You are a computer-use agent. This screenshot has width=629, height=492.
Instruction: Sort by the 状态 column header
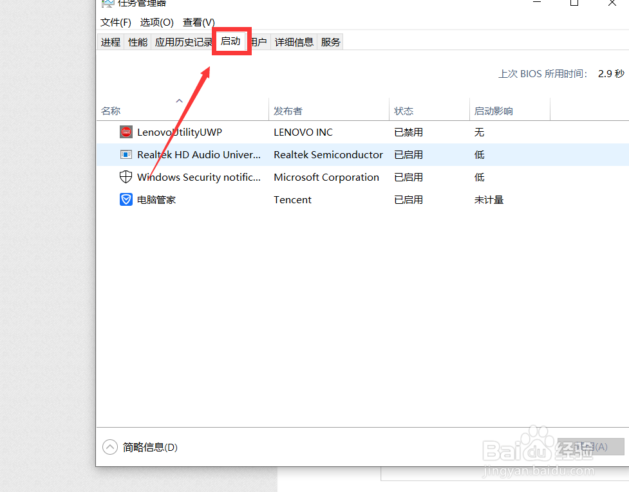(x=429, y=109)
